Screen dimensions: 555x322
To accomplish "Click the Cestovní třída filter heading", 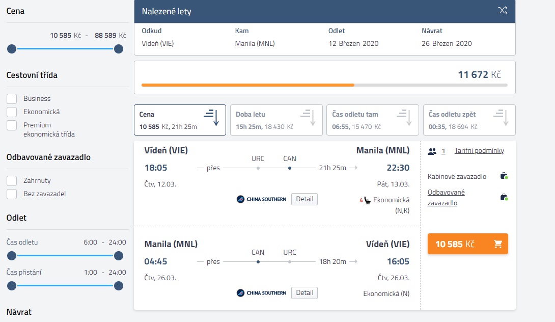I will [32, 75].
